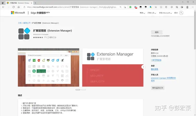
Task: Open the green circular extension icon
Action: pos(130,7)
